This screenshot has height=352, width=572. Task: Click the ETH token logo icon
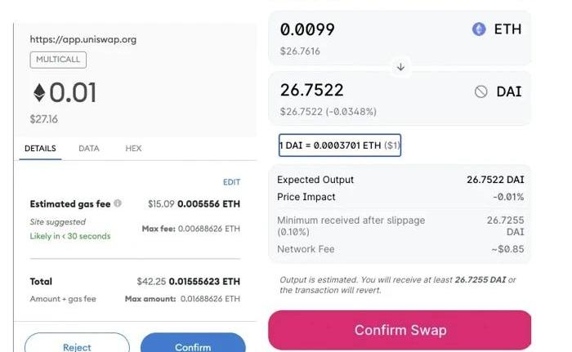(x=479, y=29)
